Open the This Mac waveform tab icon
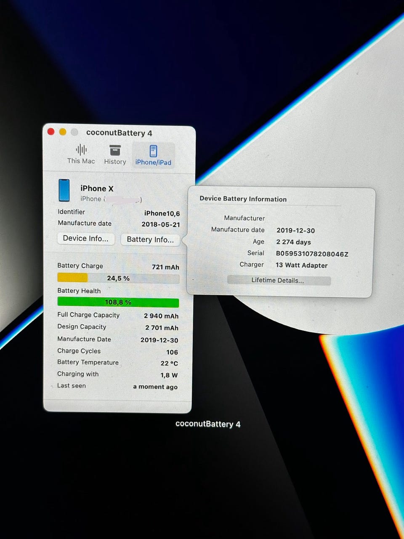The image size is (404, 539). 81,149
